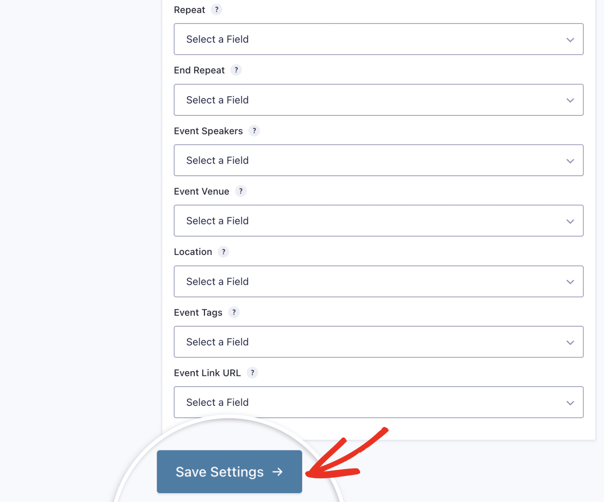Open the Event Tags dropdown
This screenshot has width=604, height=502.
[x=378, y=342]
